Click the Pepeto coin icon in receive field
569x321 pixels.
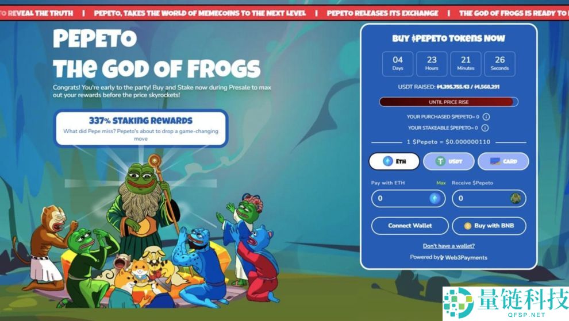pyautogui.click(x=516, y=199)
